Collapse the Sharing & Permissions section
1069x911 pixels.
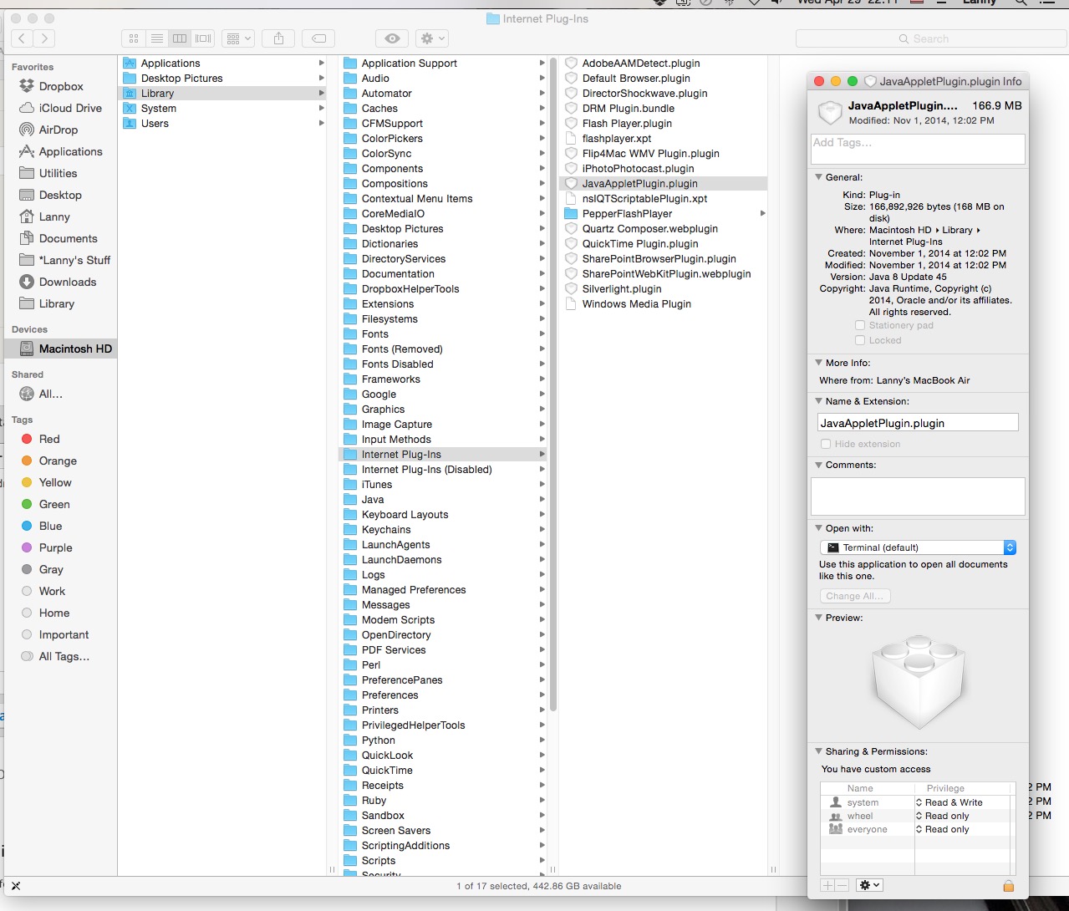(x=819, y=751)
